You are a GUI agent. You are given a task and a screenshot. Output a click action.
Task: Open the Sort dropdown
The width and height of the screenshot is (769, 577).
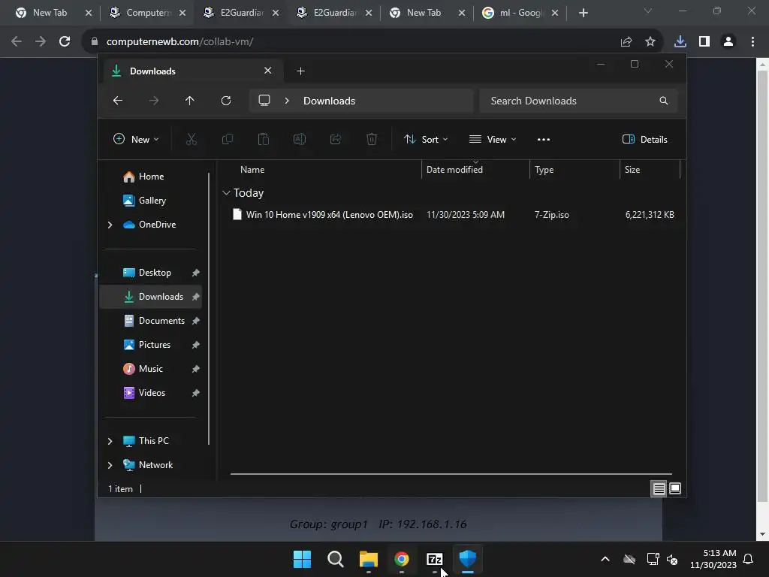pyautogui.click(x=425, y=139)
